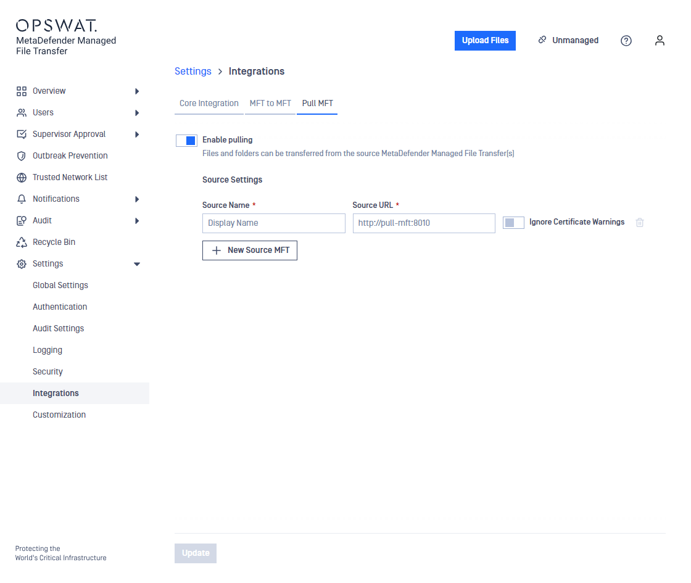This screenshot has width=691, height=583.
Task: Click the plus icon on New Source MFT
Action: tap(217, 250)
